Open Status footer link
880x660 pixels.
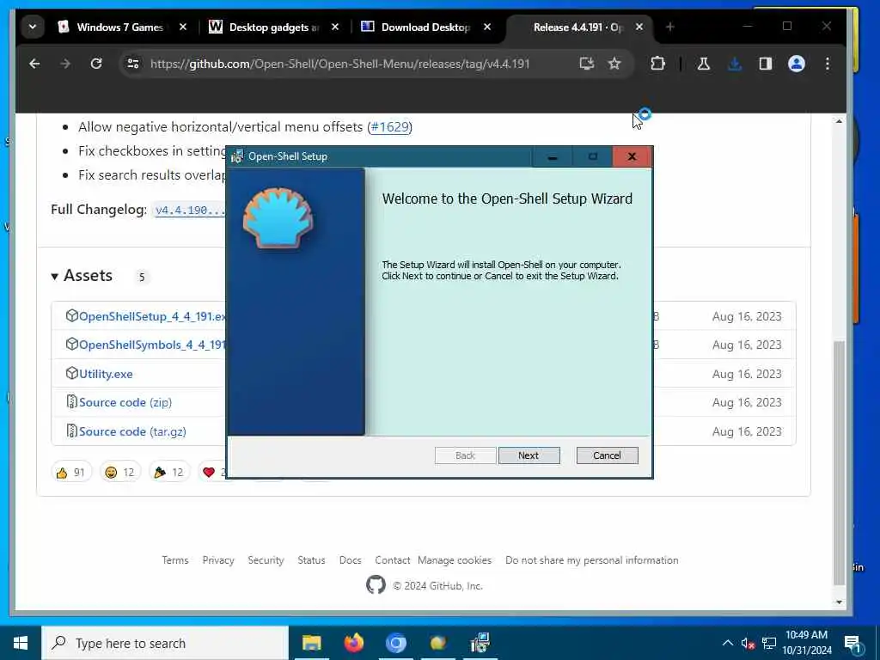[311, 560]
